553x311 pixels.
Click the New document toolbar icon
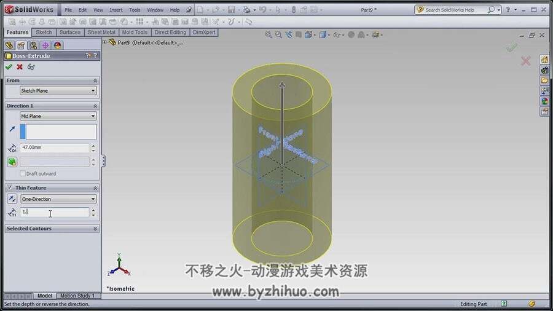pos(200,10)
